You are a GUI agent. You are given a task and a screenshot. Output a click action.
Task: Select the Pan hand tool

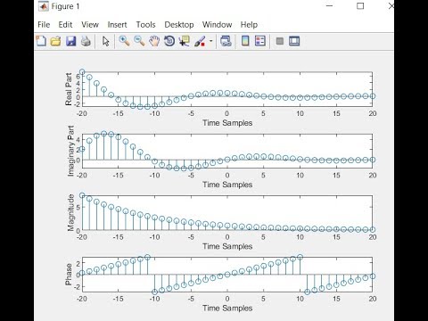click(x=154, y=41)
